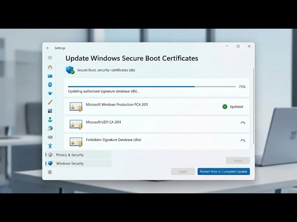Select Windows Security in sidebar

coord(78,163)
